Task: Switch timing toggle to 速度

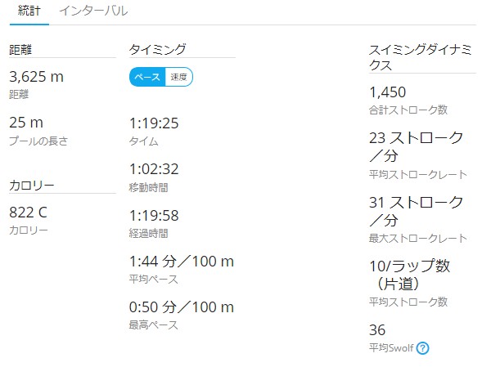Action: (179, 77)
